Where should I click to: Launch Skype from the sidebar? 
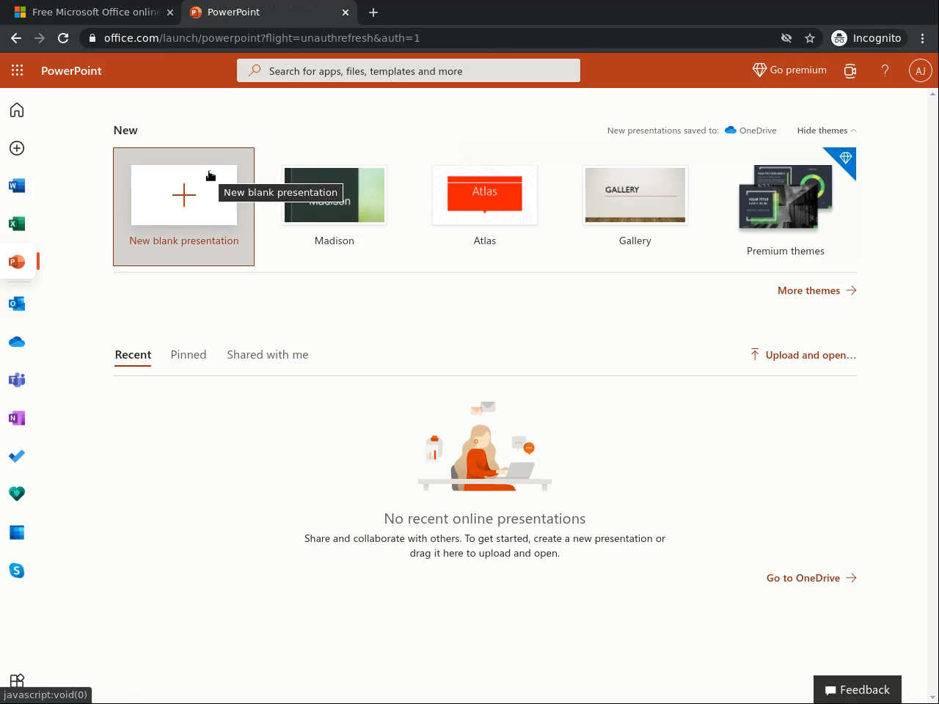[17, 571]
